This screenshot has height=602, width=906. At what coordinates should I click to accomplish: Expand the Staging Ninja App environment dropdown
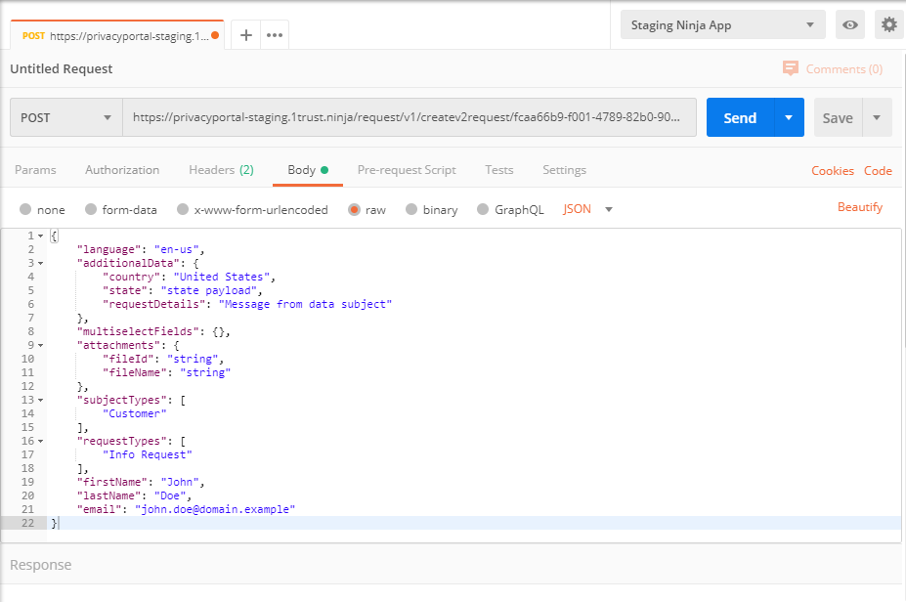(x=722, y=25)
